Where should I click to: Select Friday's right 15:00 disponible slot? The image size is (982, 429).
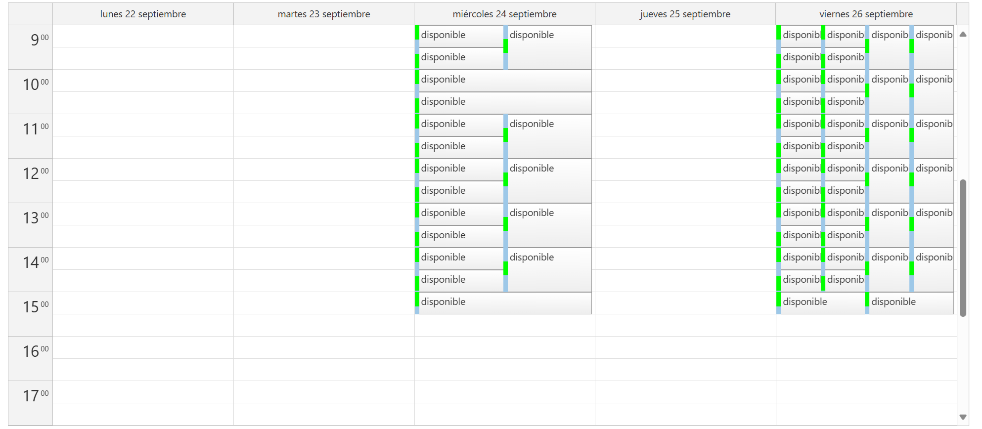(x=910, y=302)
